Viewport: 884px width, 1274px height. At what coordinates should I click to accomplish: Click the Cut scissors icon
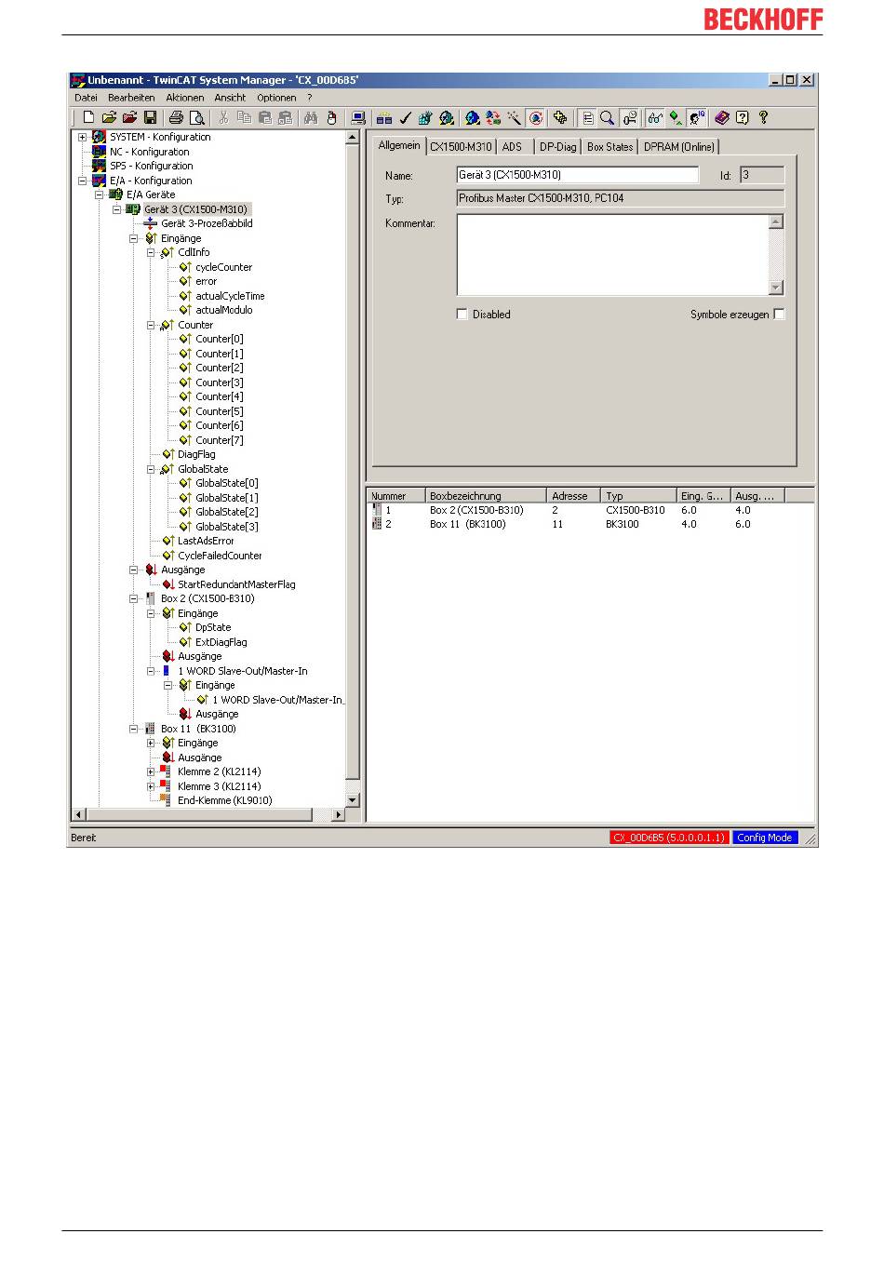[223, 117]
